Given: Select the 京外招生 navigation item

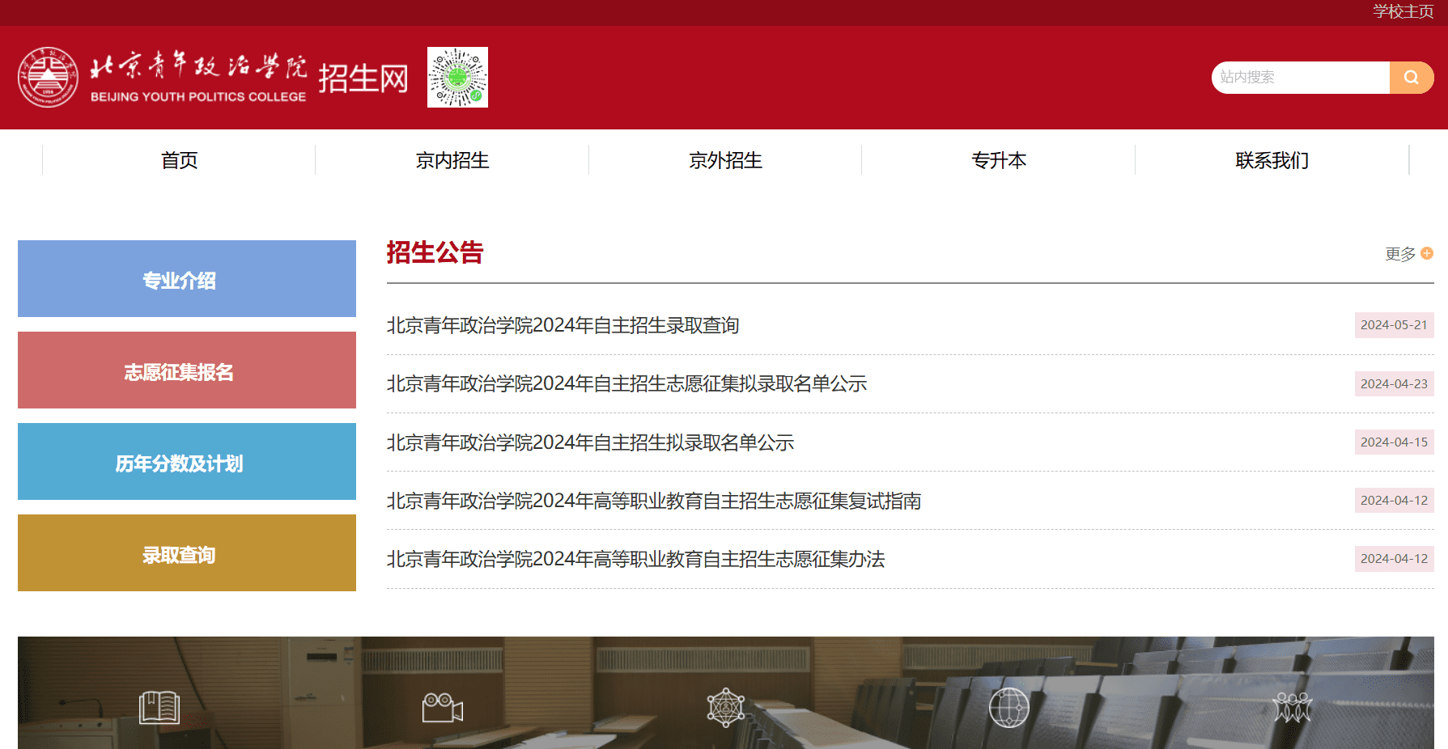Looking at the screenshot, I should pyautogui.click(x=725, y=160).
